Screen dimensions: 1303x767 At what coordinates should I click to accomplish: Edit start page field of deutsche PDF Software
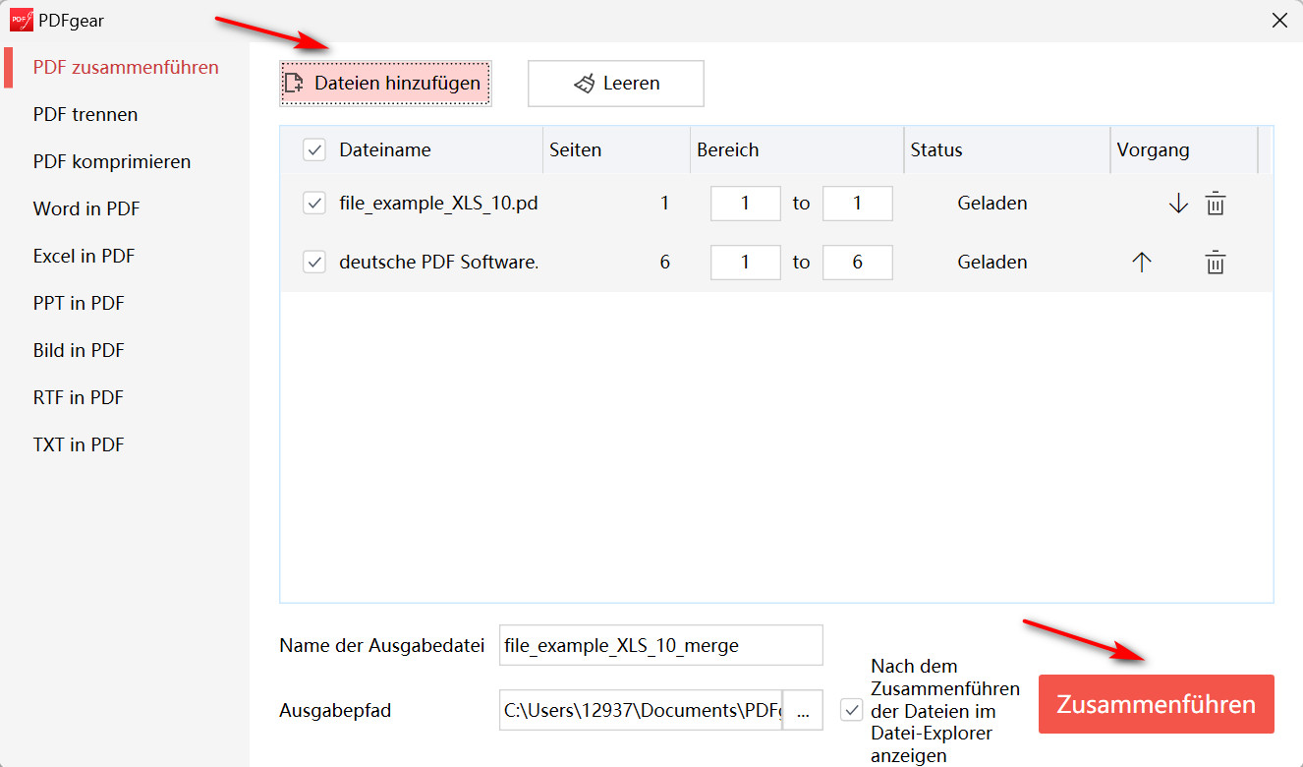point(746,263)
